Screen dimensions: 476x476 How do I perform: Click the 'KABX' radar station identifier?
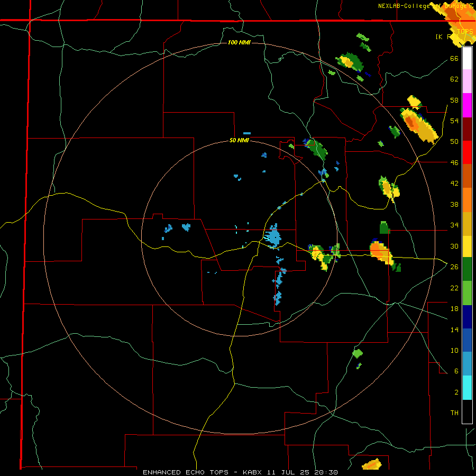tap(253, 472)
